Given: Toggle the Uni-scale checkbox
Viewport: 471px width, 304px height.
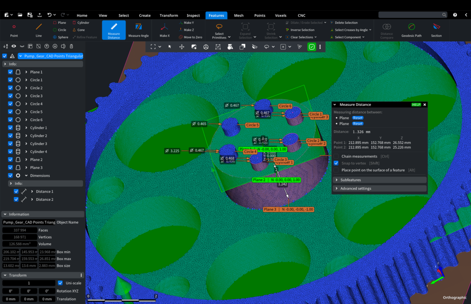Looking at the screenshot, I should click(60, 283).
